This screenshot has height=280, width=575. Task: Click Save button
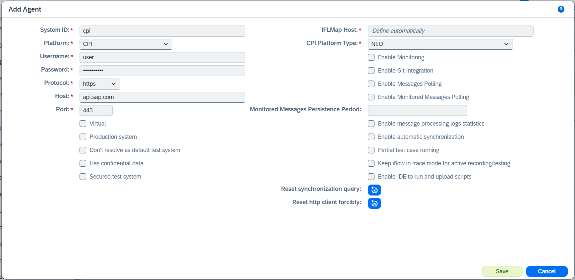[502, 271]
